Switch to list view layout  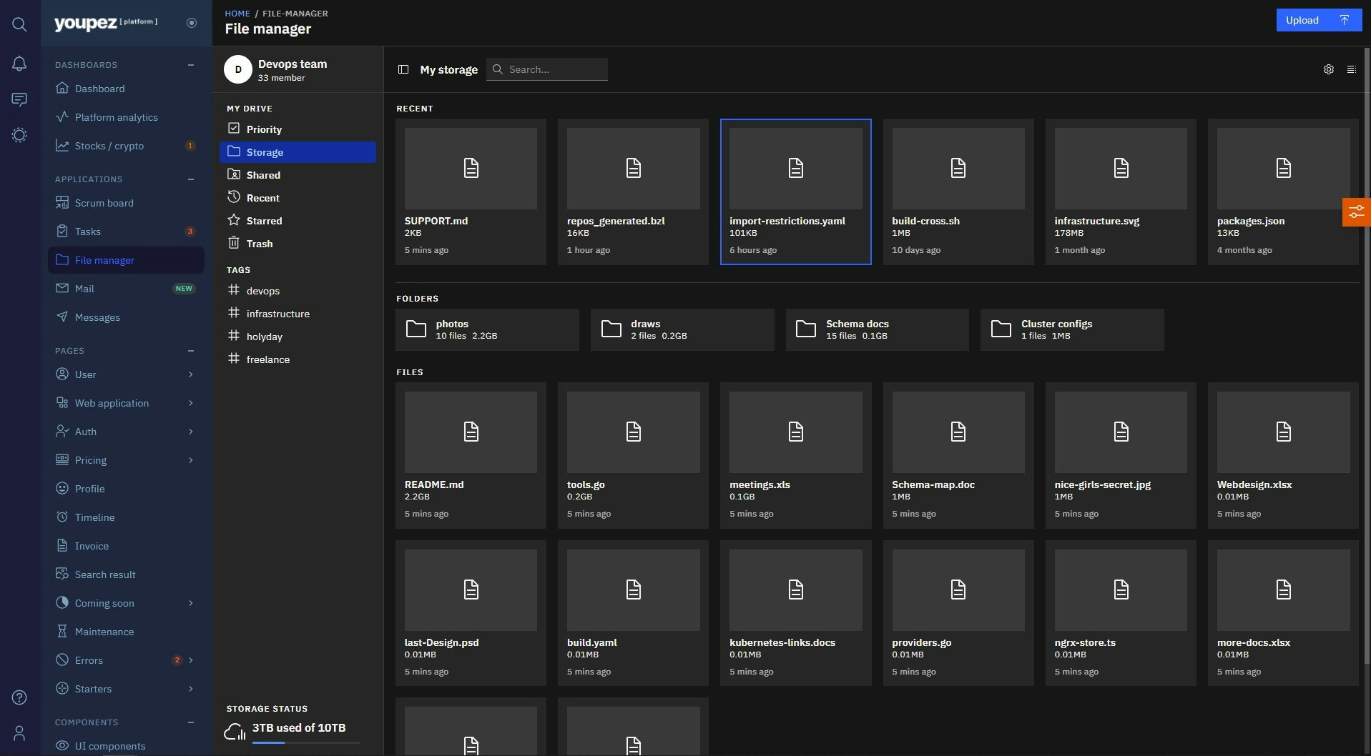click(x=1352, y=69)
